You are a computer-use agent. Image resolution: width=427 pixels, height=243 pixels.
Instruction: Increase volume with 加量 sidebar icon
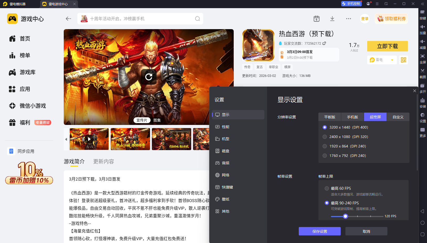click(x=423, y=30)
